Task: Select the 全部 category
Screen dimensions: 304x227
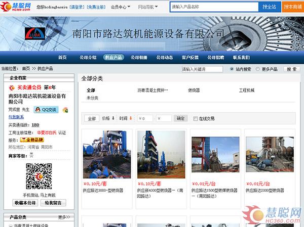Action: (x=91, y=90)
